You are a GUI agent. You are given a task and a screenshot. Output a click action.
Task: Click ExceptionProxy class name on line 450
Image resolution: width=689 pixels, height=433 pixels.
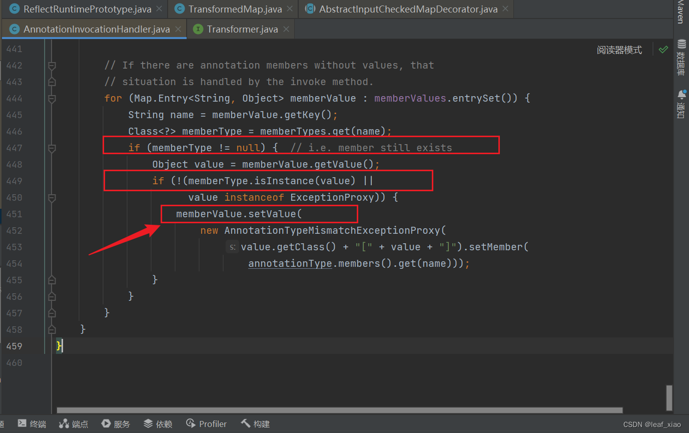coord(332,197)
